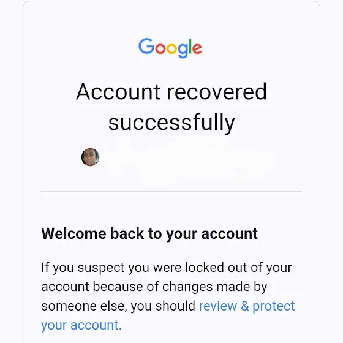The height and width of the screenshot is (343, 343).
Task: Click the green letter l in the Google logo
Action: 190,46
